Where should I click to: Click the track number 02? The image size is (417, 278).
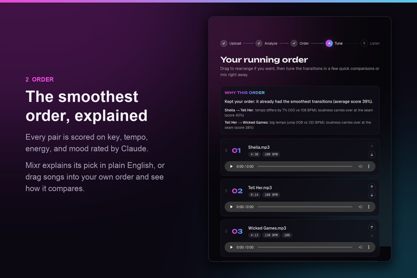tap(237, 191)
